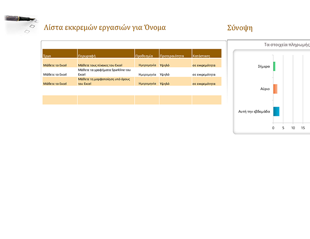Screen dimensions: 310x239
Task: Click 'Μάθετε το Excel' in the 'μορφοποίηση υπό όρους' row
Action: click(55, 84)
